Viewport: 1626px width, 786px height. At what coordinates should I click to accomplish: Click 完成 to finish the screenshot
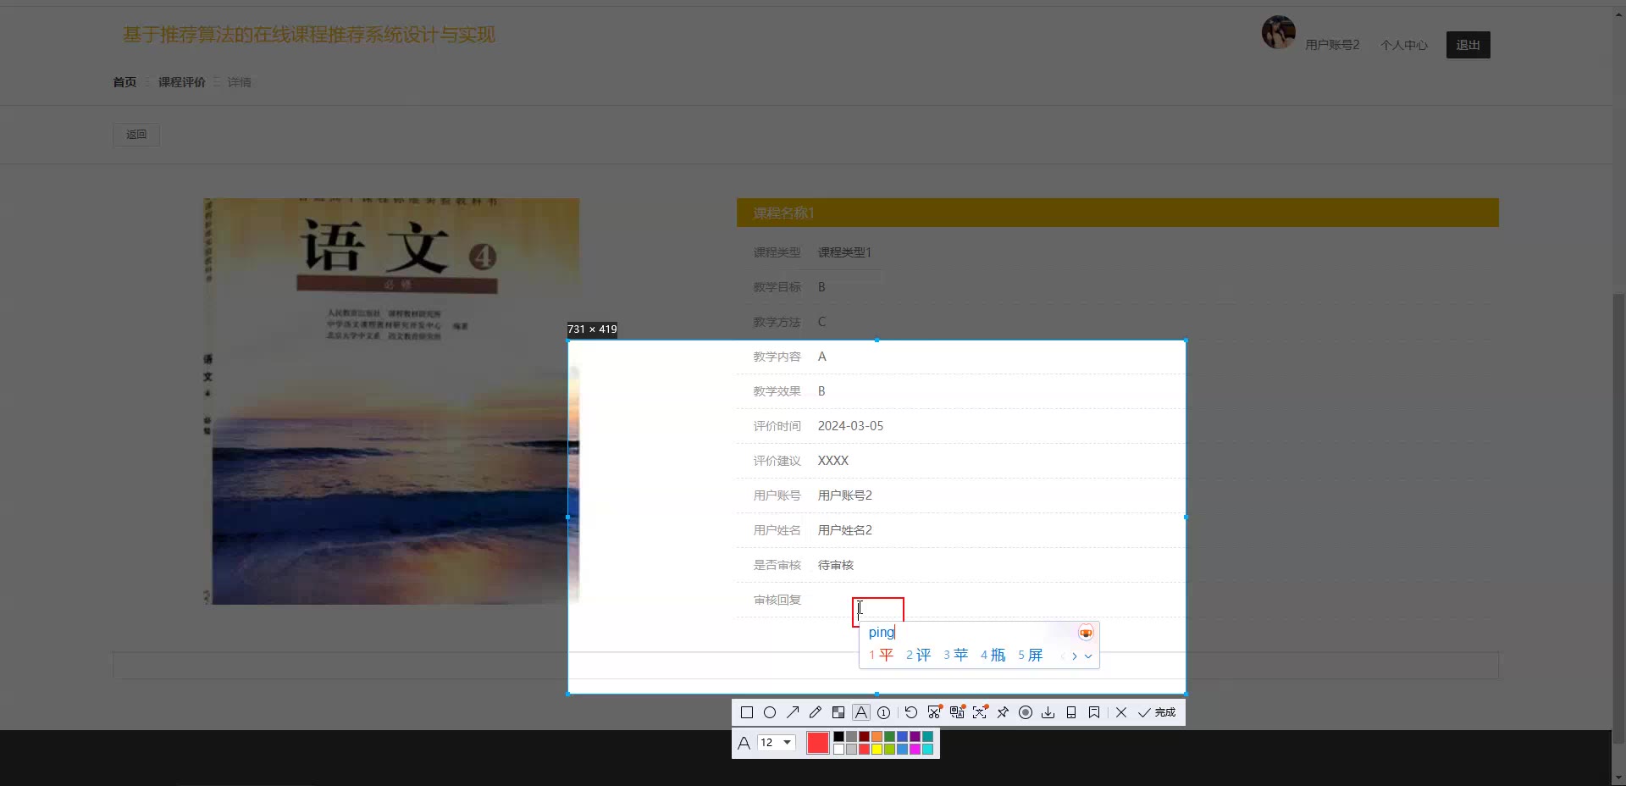click(1157, 712)
